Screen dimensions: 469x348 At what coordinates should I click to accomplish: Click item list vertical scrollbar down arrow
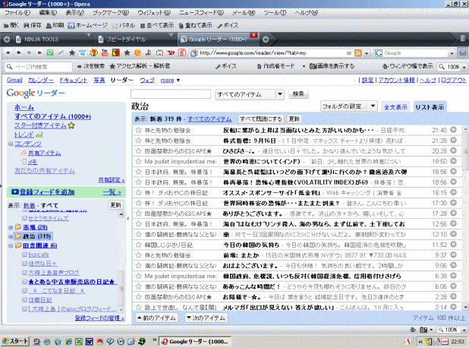(x=464, y=307)
